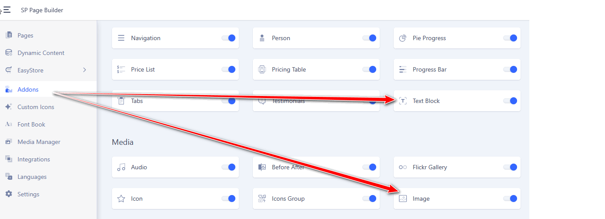Screen dimensions: 605x219
Task: Click the Settings gear icon
Action: click(9, 194)
